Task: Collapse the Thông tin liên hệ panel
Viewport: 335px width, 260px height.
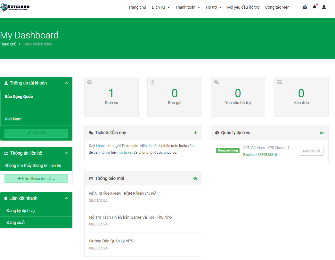Action: click(66, 153)
